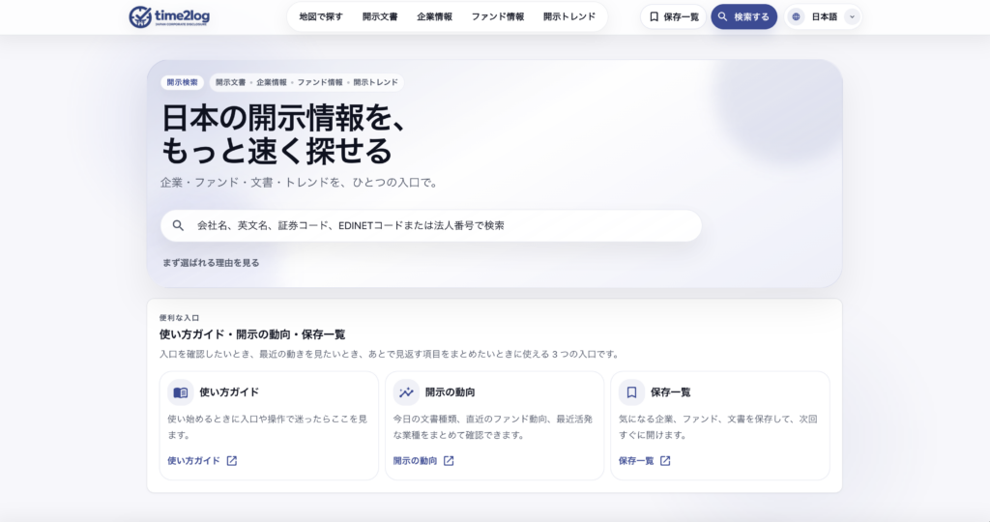Click subtitle 企業・ファンド・文書・トレンドを、ひとつの入口で。
The height and width of the screenshot is (522, 990).
pos(300,183)
